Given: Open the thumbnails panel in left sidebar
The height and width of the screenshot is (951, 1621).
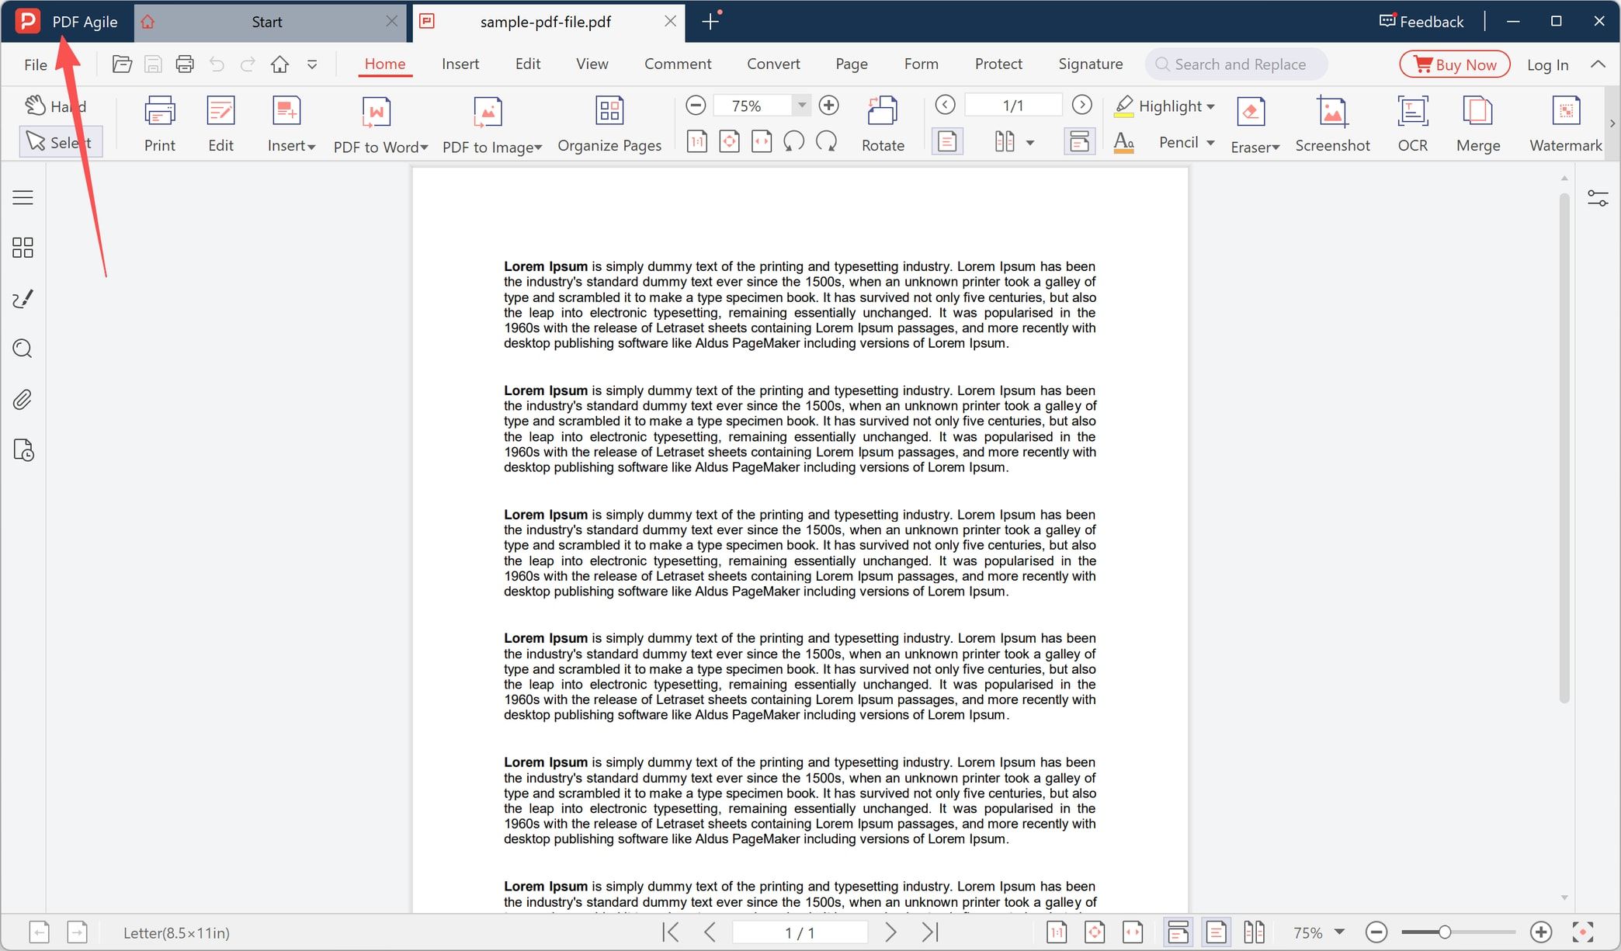Looking at the screenshot, I should coord(23,248).
